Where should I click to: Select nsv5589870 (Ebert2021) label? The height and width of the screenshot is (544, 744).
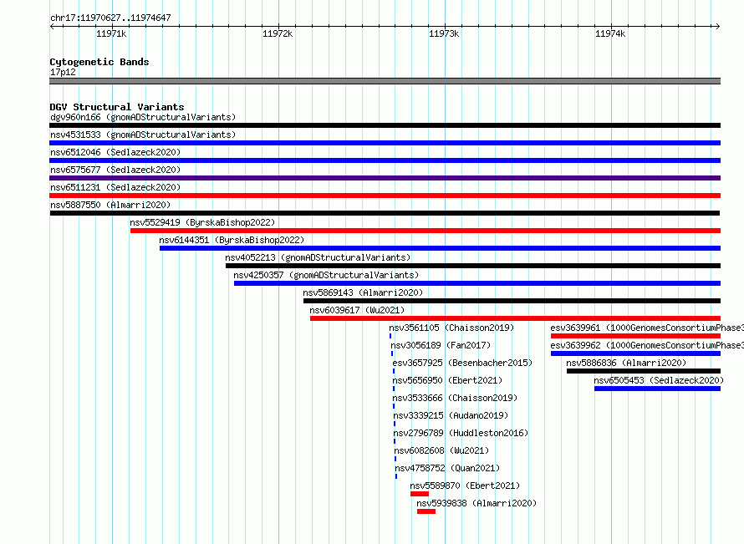coord(465,486)
